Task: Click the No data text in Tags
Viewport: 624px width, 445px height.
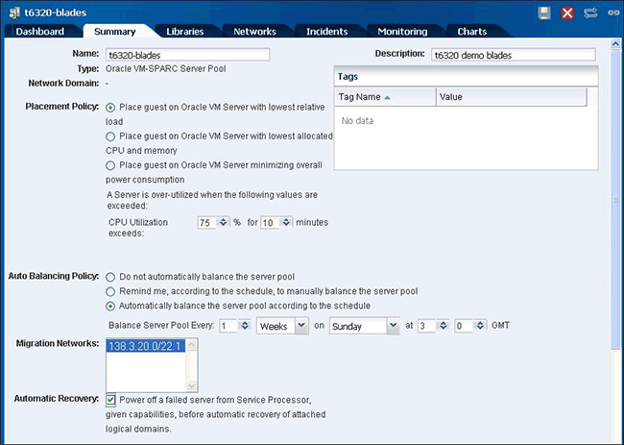Action: pyautogui.click(x=357, y=121)
